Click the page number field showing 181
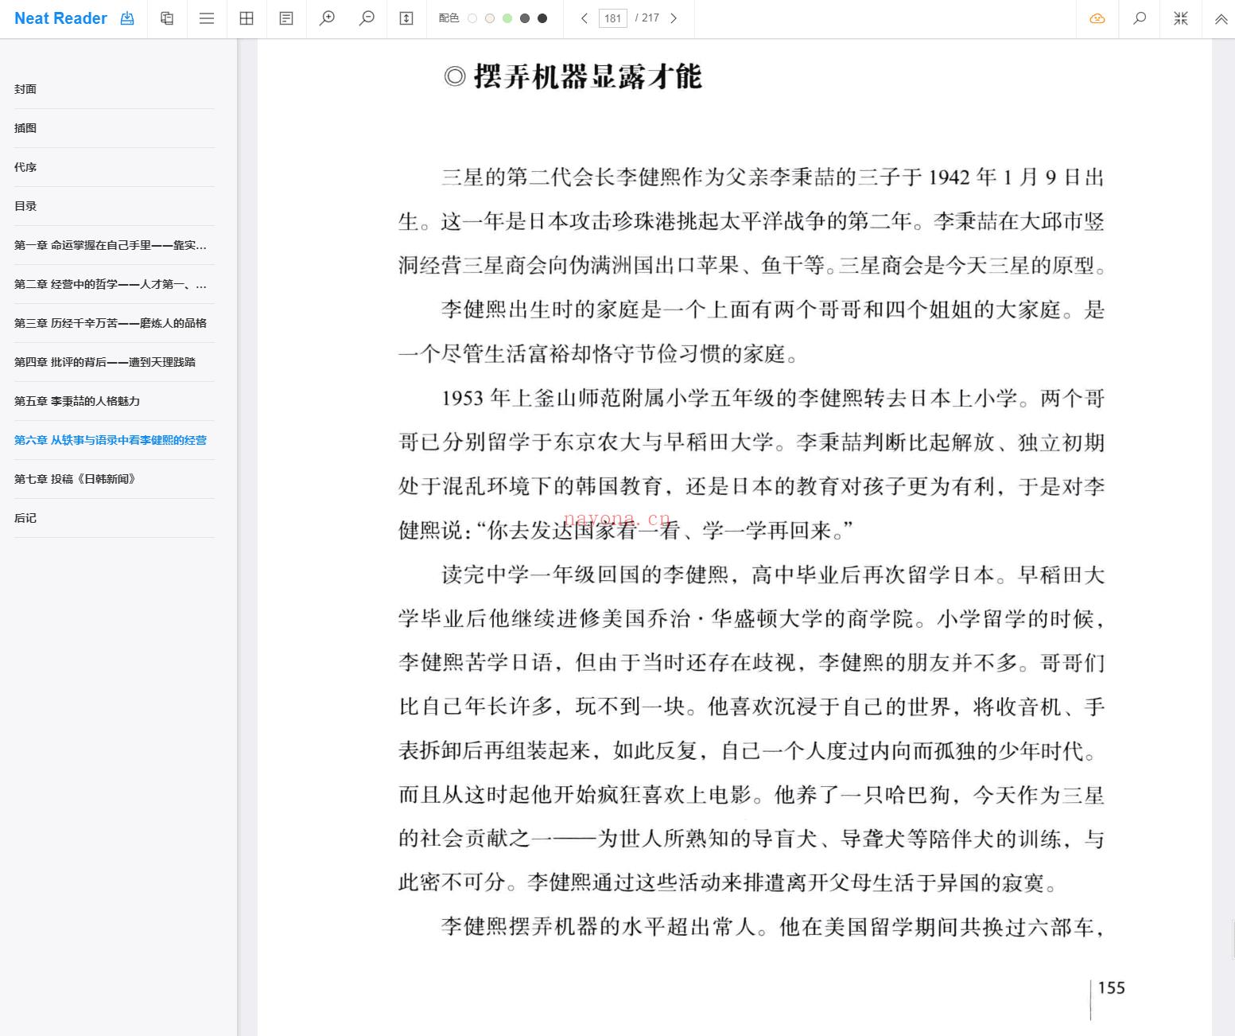The image size is (1235, 1036). click(612, 18)
